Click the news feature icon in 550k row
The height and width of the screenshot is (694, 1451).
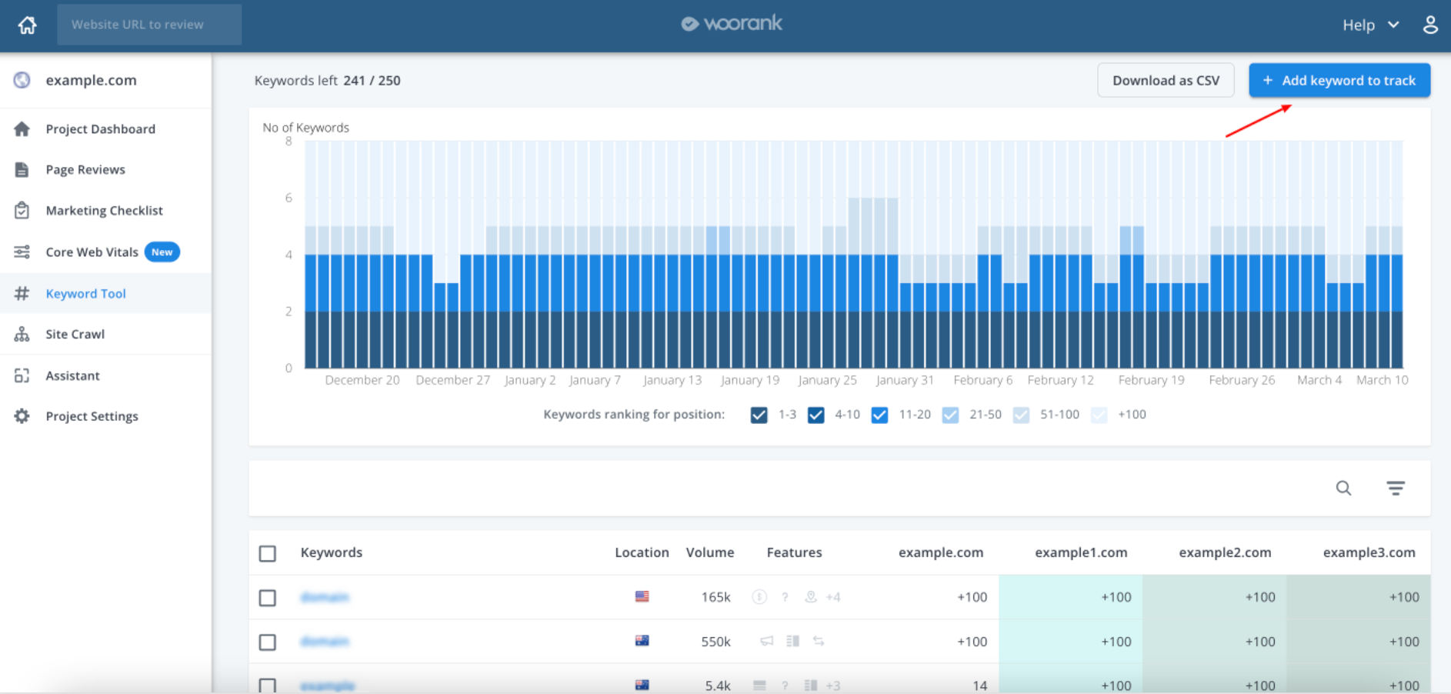click(793, 641)
